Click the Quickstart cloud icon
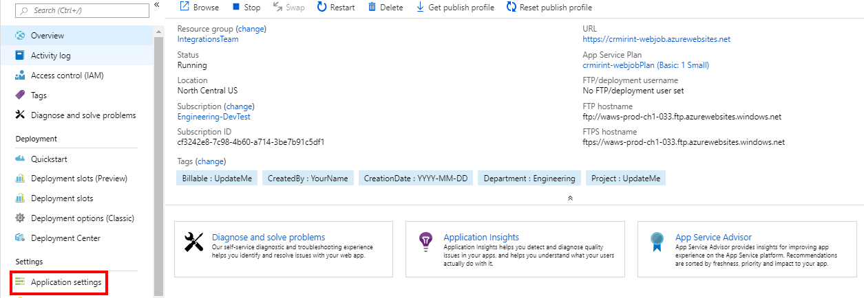Image resolution: width=864 pixels, height=298 pixels. 19,159
